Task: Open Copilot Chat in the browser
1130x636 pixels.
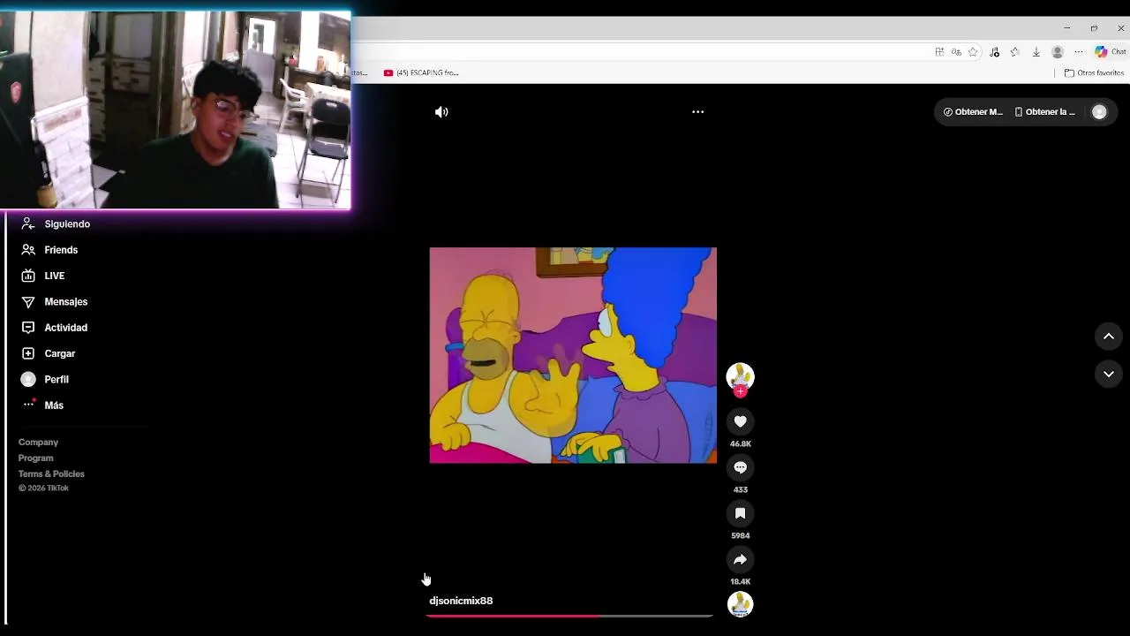Action: 1110,52
